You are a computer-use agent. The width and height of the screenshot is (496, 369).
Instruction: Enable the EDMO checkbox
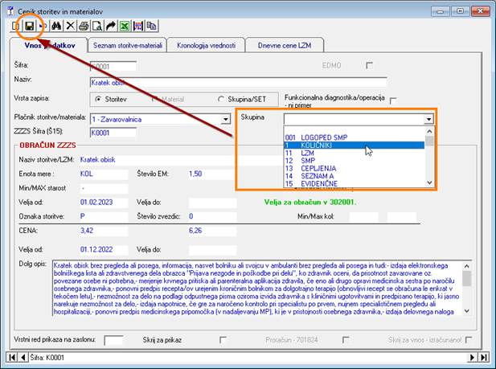[x=370, y=65]
